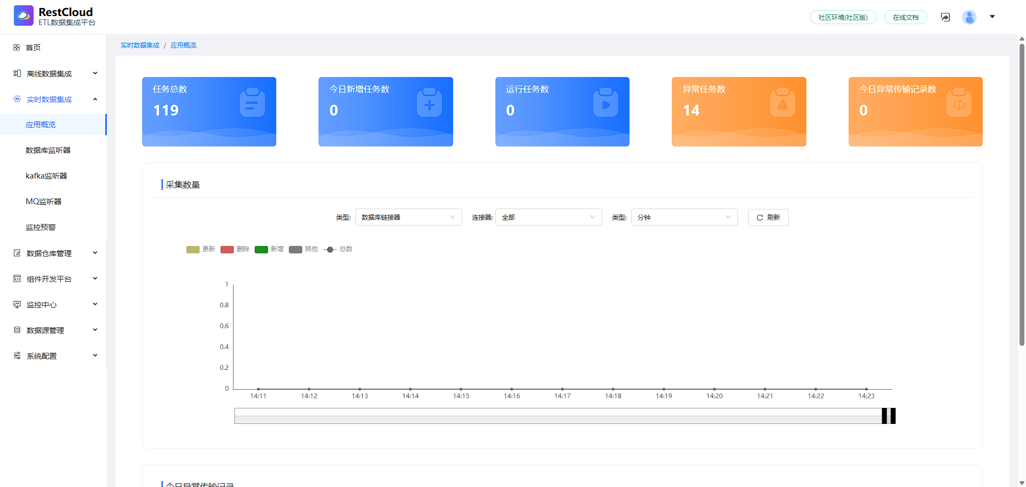Image resolution: width=1026 pixels, height=487 pixels.
Task: Toggle the 删除 legend series
Action: 235,249
